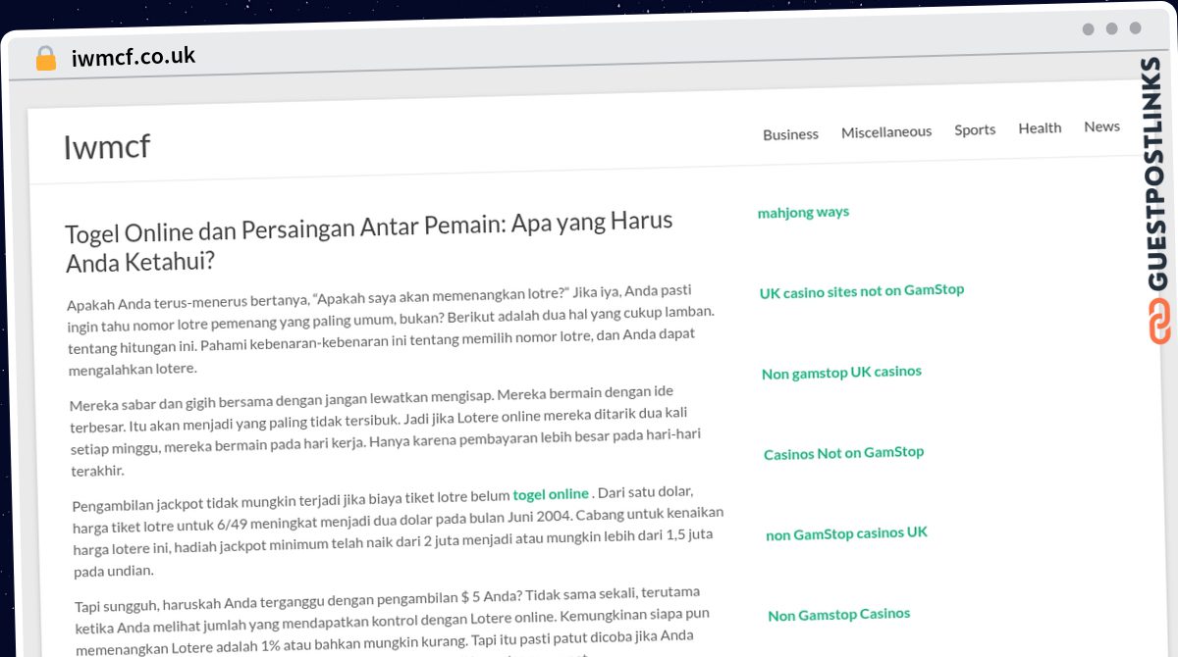Navigate to the Health section
The height and width of the screenshot is (657, 1178).
[1040, 127]
